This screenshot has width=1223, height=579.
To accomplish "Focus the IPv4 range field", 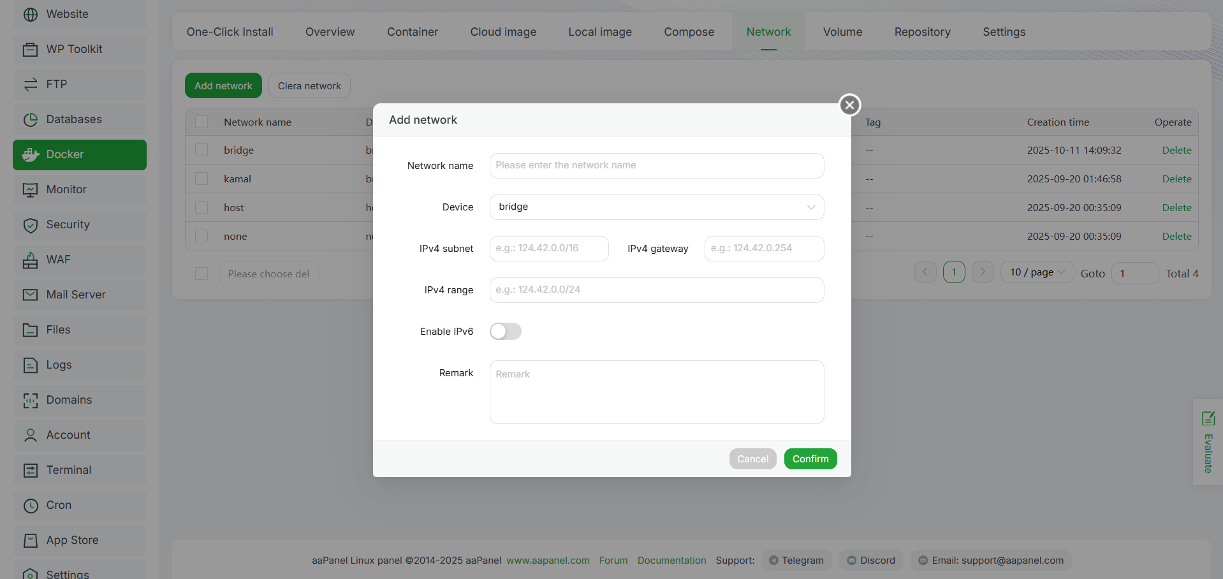I will click(657, 289).
